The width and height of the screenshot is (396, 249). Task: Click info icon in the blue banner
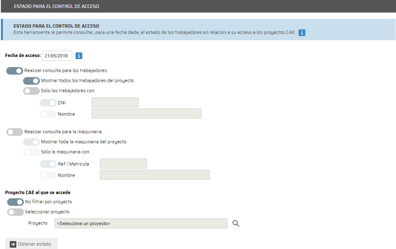tap(302, 32)
